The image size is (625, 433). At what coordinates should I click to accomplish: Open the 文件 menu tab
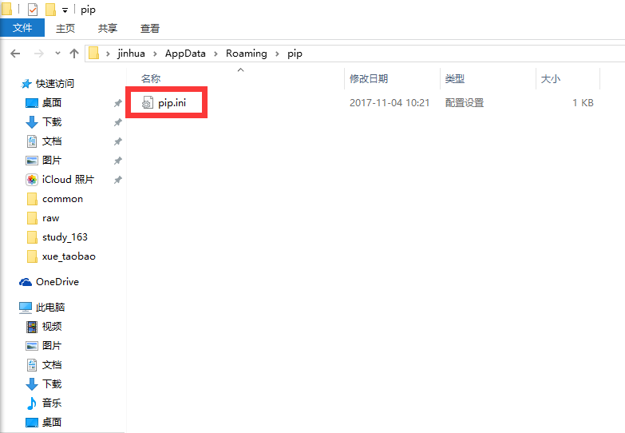[x=22, y=28]
